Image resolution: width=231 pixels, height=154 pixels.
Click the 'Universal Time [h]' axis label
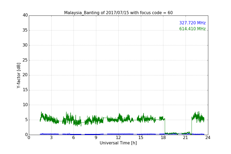point(118,143)
